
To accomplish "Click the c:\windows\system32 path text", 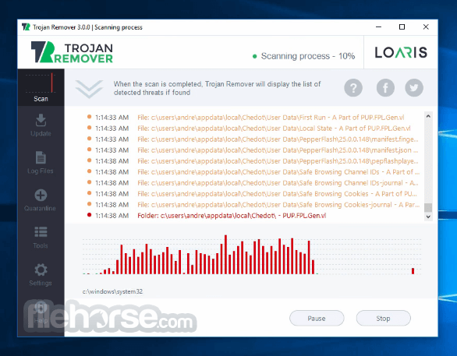I will tap(112, 291).
